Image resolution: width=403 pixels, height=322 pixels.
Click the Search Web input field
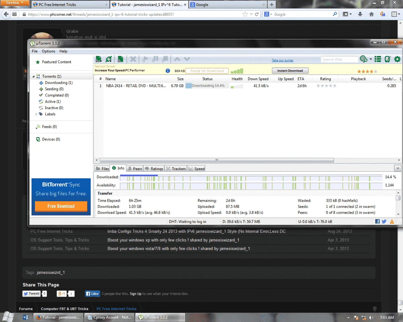click(340, 59)
